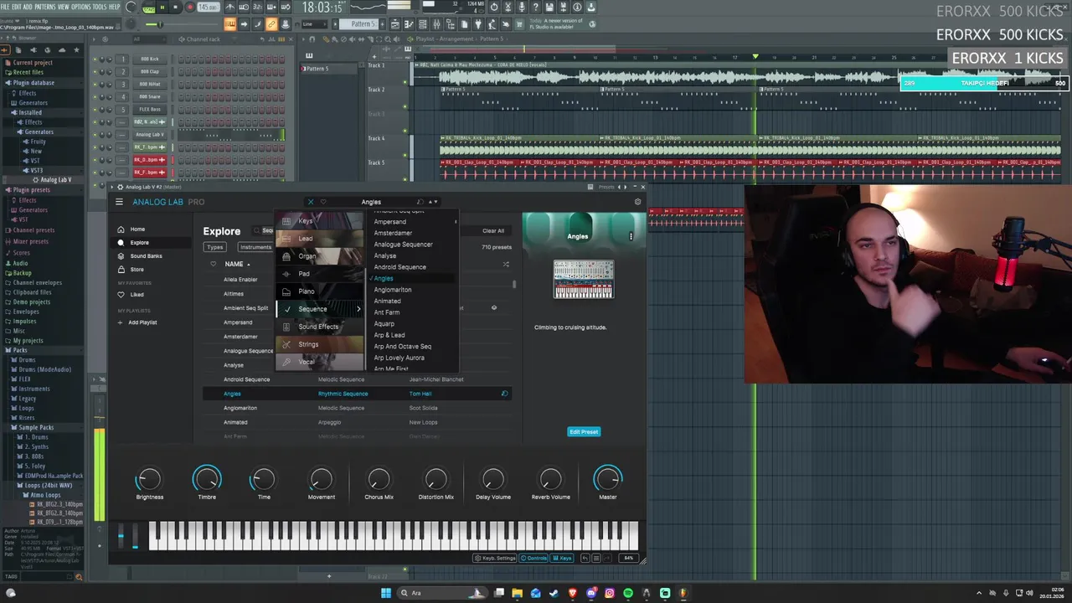The width and height of the screenshot is (1072, 603).
Task: Expand the Atmo Loops folder
Action: [44, 495]
